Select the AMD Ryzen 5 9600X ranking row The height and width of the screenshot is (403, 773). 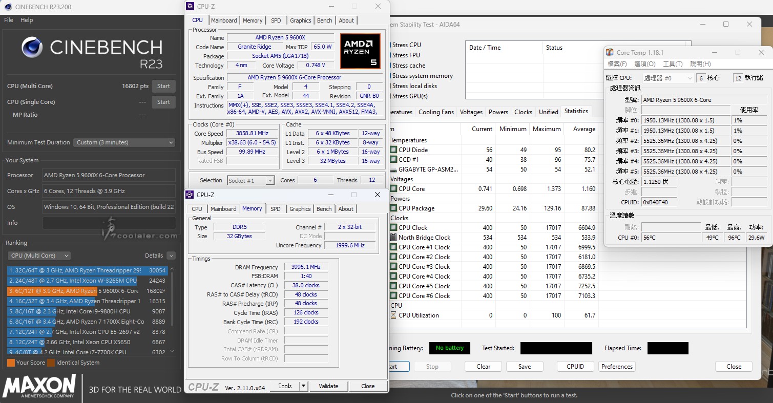[x=87, y=291]
